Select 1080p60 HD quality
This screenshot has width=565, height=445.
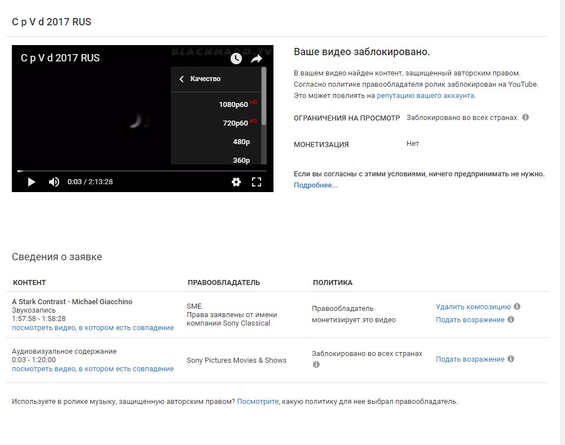(216, 104)
